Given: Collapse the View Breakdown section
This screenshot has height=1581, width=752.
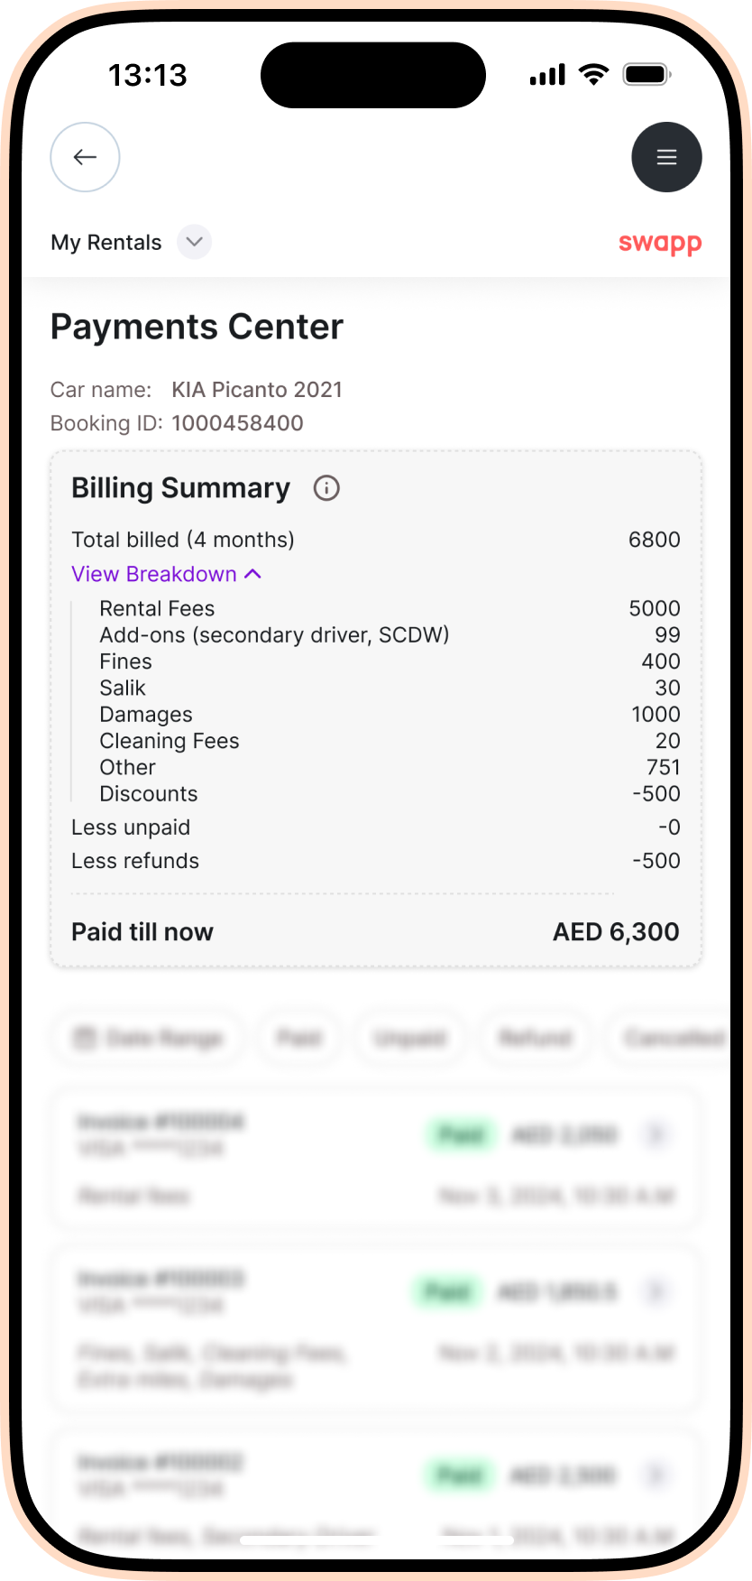Looking at the screenshot, I should (167, 574).
